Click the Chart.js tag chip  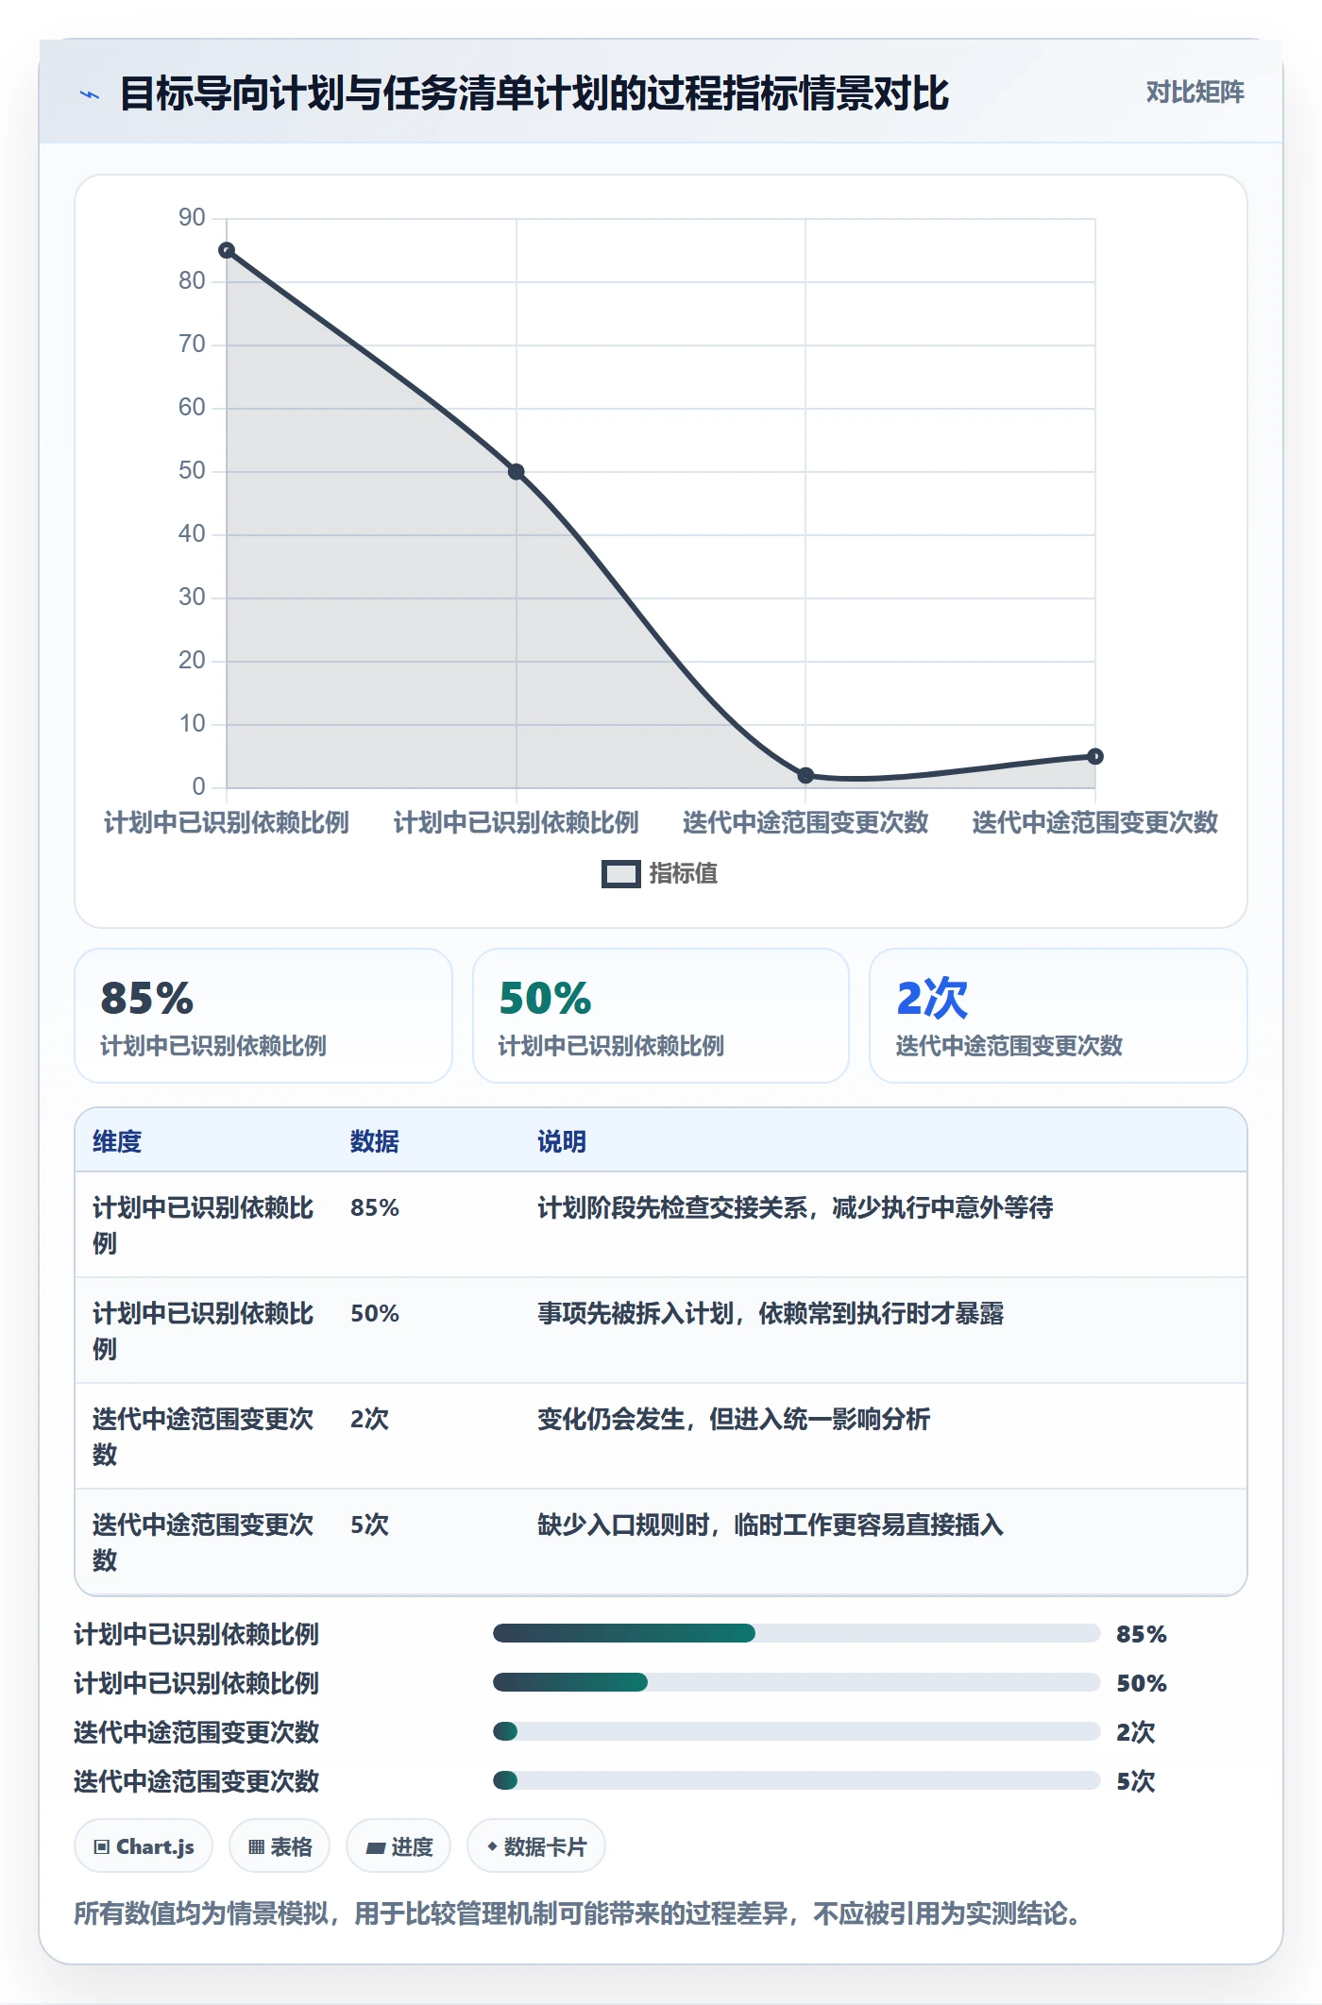(144, 1846)
